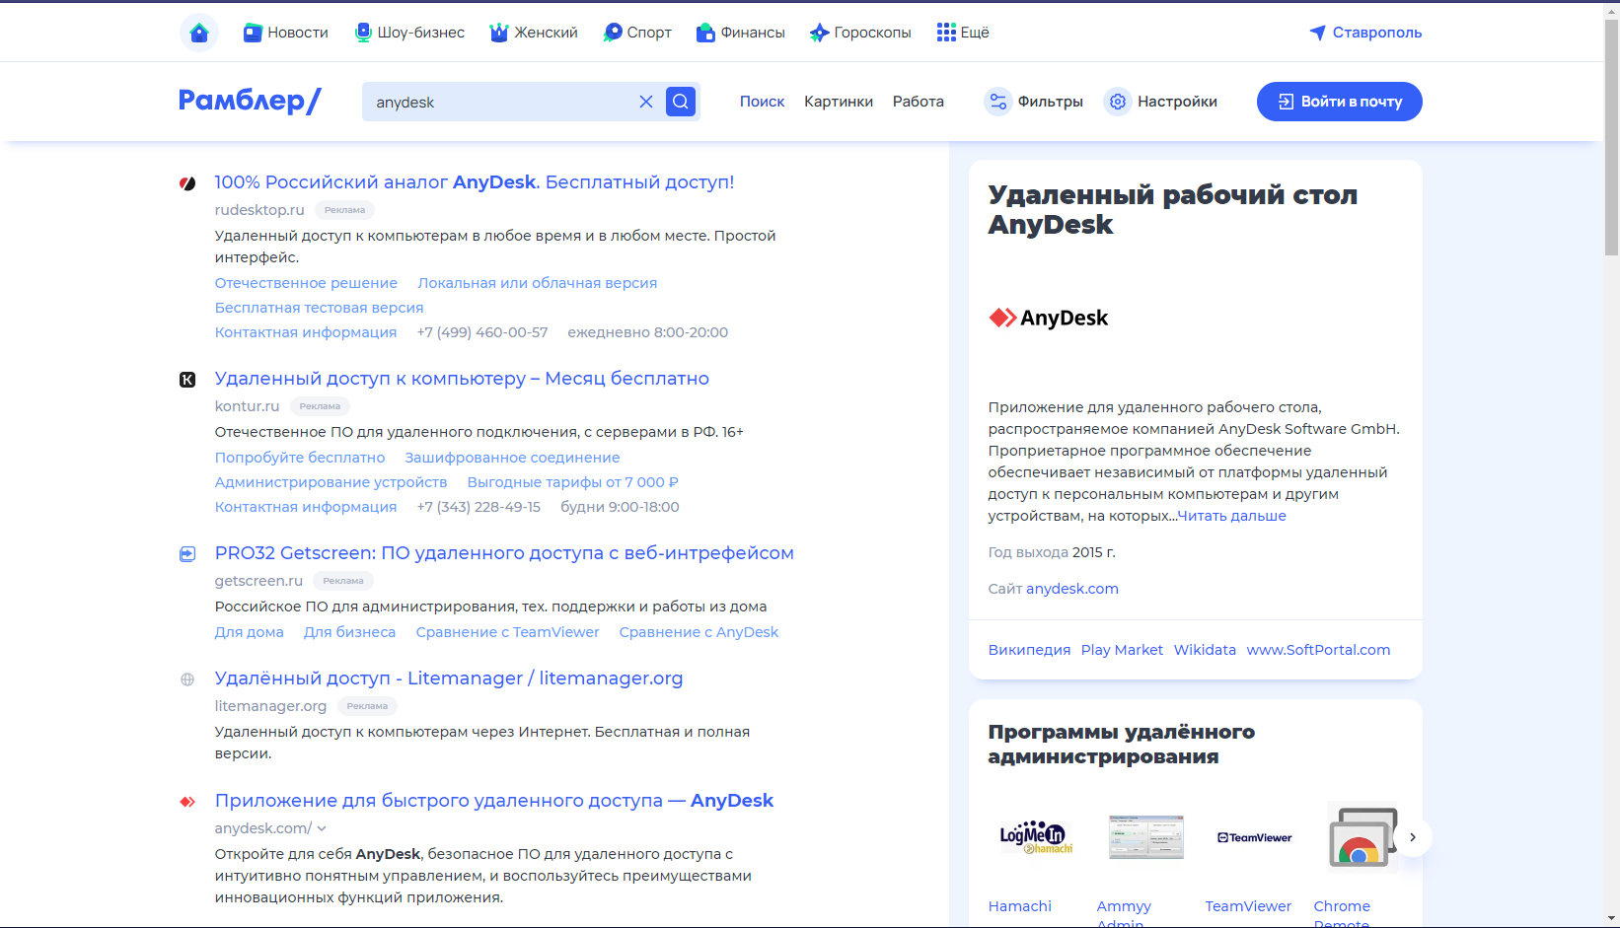The image size is (1620, 928).
Task: Expand the anydesk.com/ URL dropdown arrow
Action: click(322, 828)
